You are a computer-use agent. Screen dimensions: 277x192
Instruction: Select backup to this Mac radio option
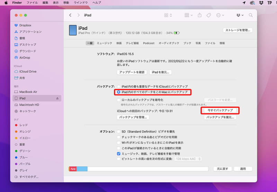[118, 92]
